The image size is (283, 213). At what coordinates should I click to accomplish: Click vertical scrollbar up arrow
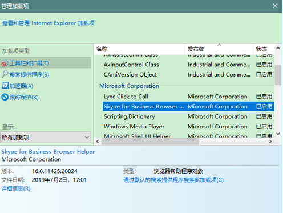click(x=278, y=48)
